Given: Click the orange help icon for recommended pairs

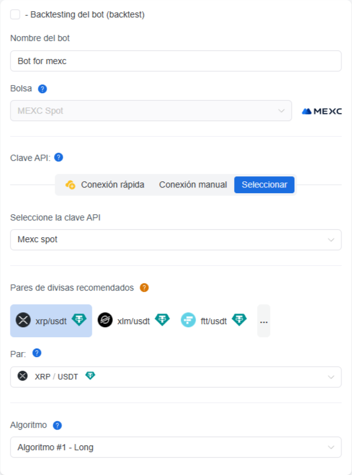Looking at the screenshot, I should (x=144, y=287).
